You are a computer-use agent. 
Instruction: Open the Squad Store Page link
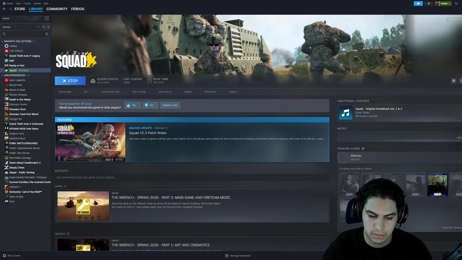coord(65,92)
